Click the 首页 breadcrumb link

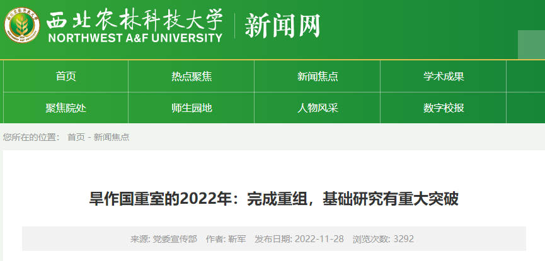click(76, 137)
